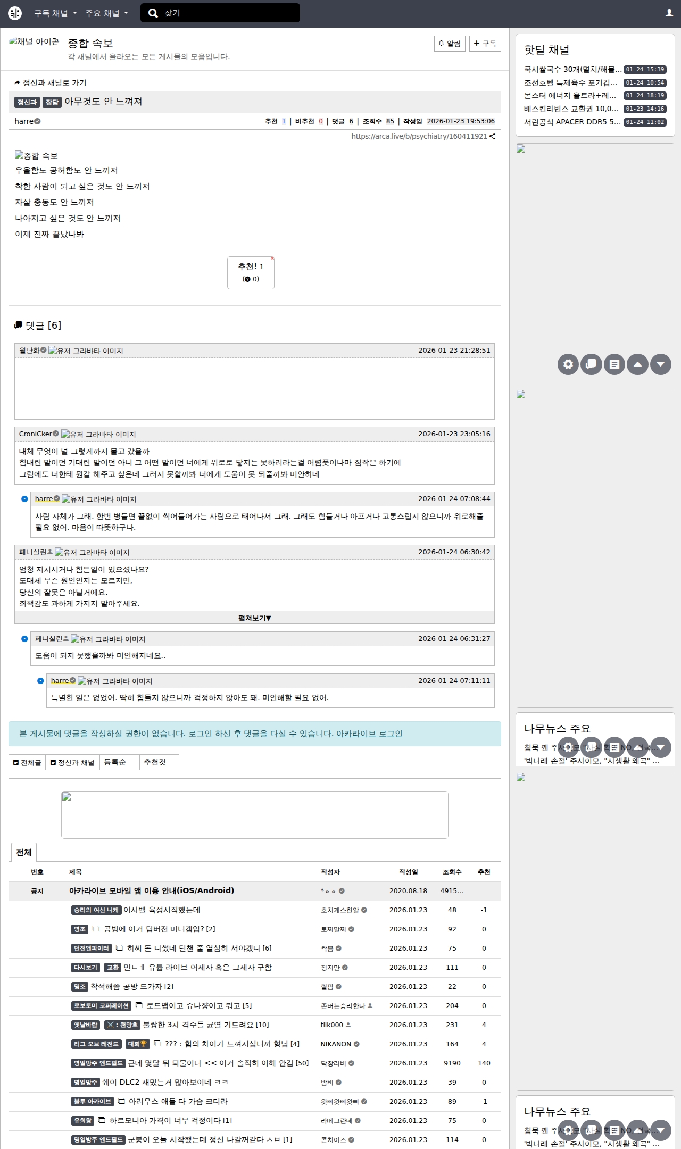The height and width of the screenshot is (1149, 681).
Task: Click the 승리의 여신 니케 channel badge
Action: pos(96,910)
